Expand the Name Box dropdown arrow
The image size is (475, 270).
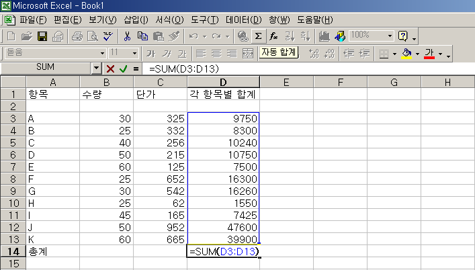96,69
